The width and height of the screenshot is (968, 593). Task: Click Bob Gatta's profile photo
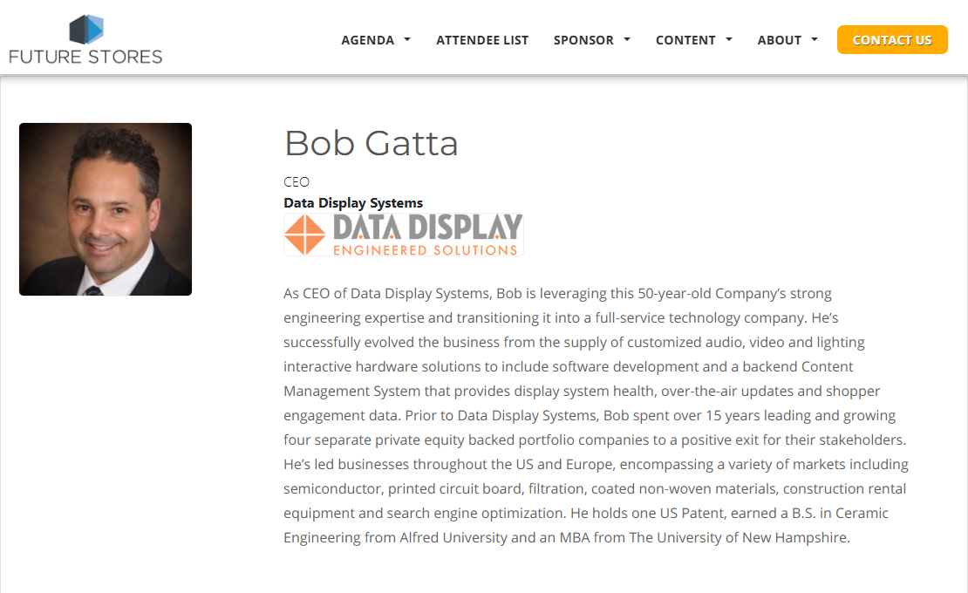pos(106,209)
